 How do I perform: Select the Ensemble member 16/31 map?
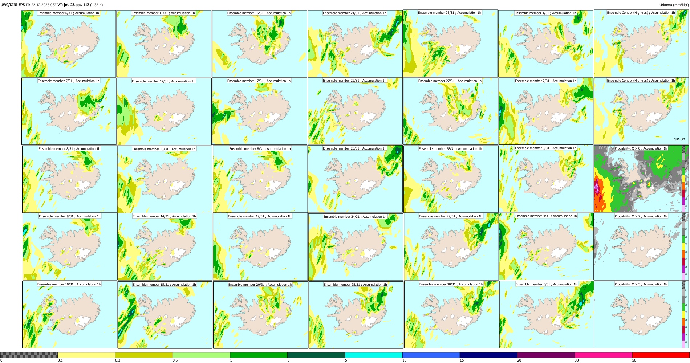click(x=260, y=44)
